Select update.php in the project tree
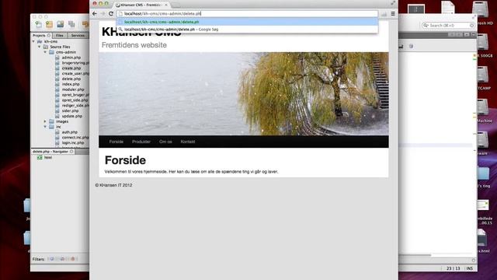 coord(72,116)
